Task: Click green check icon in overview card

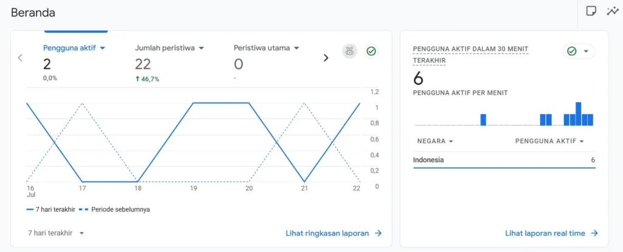Action: pos(371,51)
